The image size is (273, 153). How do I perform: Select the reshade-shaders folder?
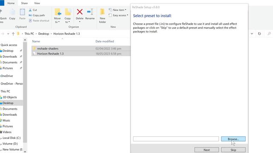81,48
